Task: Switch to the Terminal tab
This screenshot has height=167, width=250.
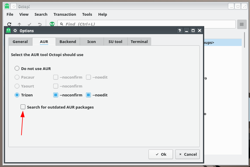Action: point(139,42)
